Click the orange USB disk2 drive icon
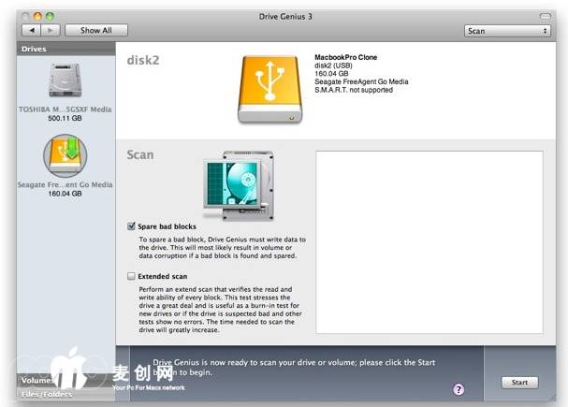 269,87
